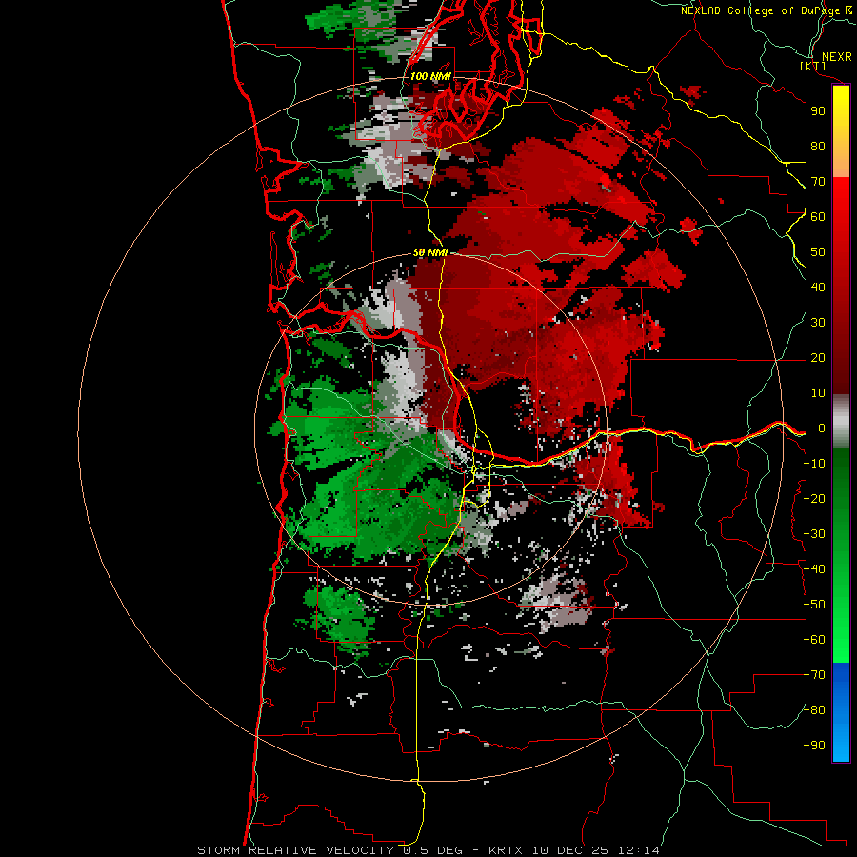
Task: Click the -60 value on the velocity scale
Action: [814, 640]
